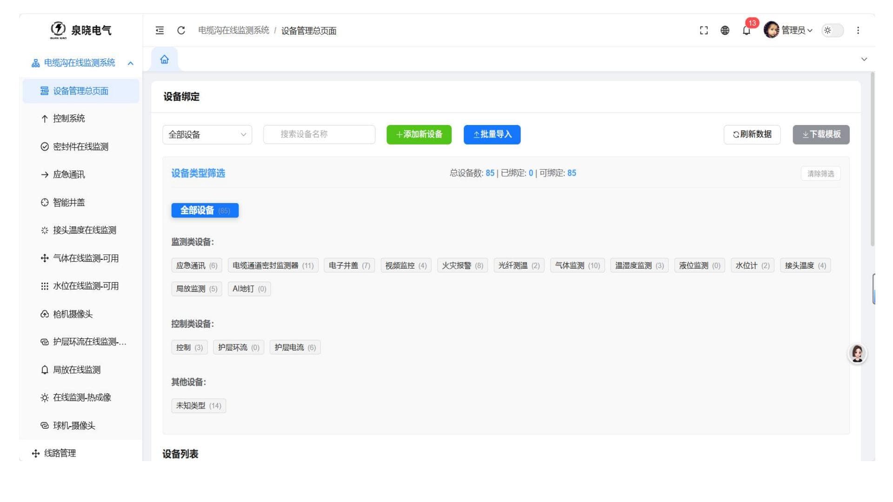Open 接头温度在线监测 sidebar item
893x502 pixels.
81,230
